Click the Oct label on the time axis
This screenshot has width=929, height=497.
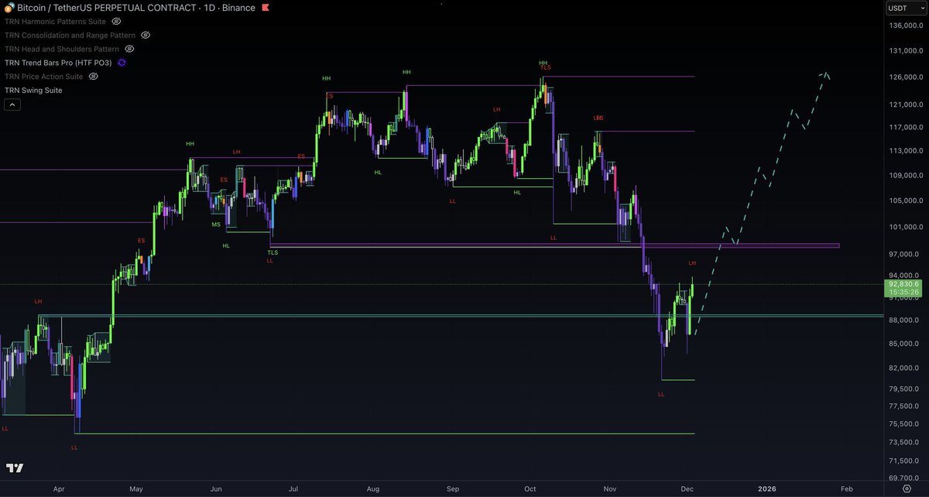(530, 489)
